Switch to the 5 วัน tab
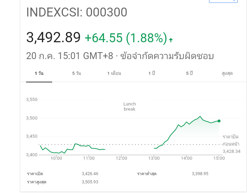Image resolution: width=247 pixels, height=193 pixels. (77, 73)
